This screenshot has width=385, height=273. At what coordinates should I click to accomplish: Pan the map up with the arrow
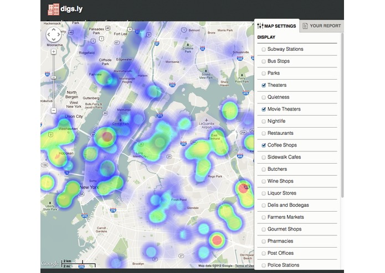54,29
